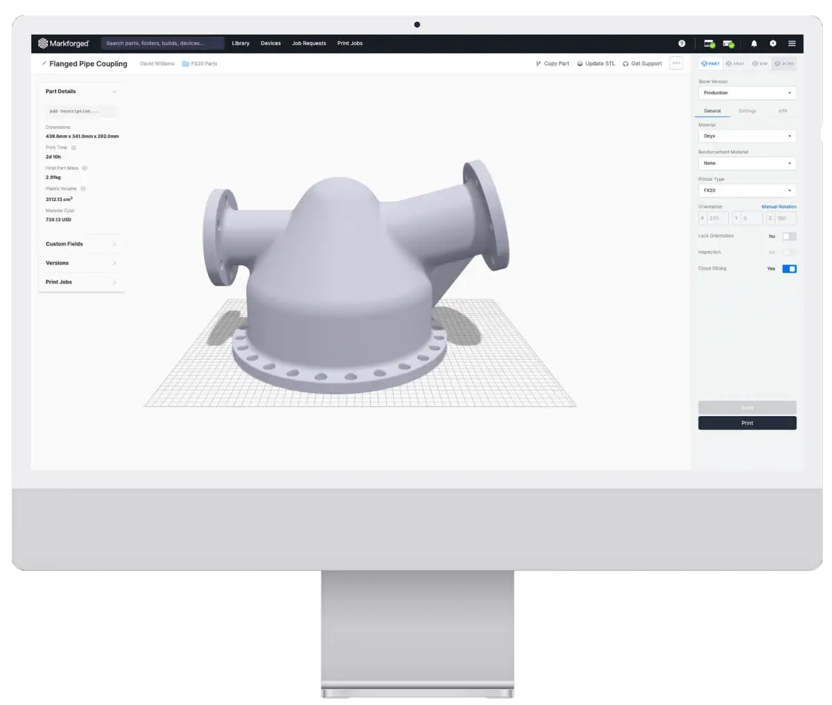
Task: Open the SIM view mode
Action: coord(760,63)
